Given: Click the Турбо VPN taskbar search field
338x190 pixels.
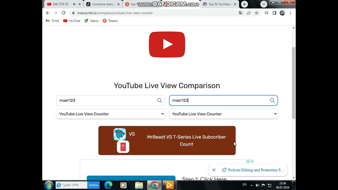Looking at the screenshot, I should tap(72, 185).
